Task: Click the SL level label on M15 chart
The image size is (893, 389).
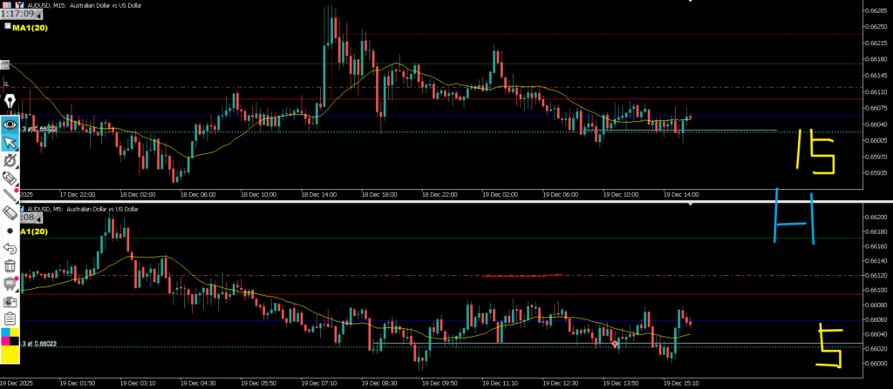Action: tap(5, 84)
